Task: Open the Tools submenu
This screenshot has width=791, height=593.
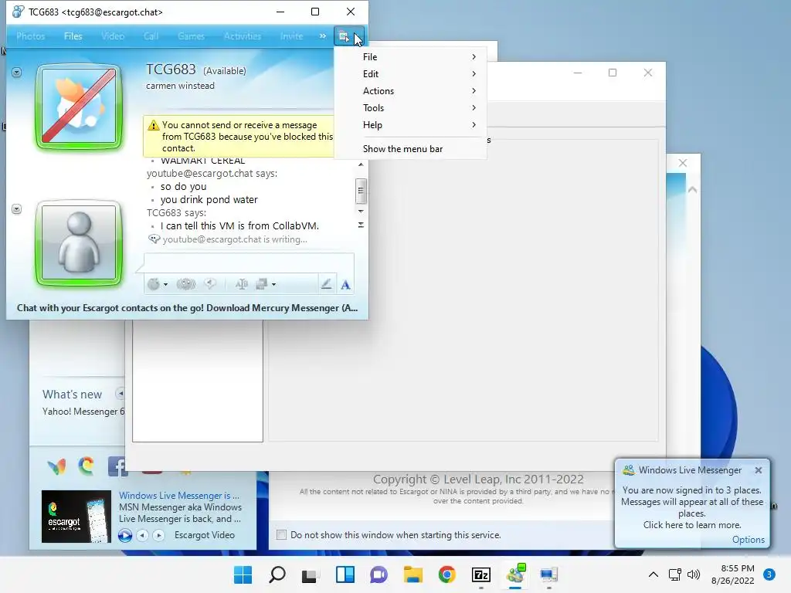Action: point(409,108)
